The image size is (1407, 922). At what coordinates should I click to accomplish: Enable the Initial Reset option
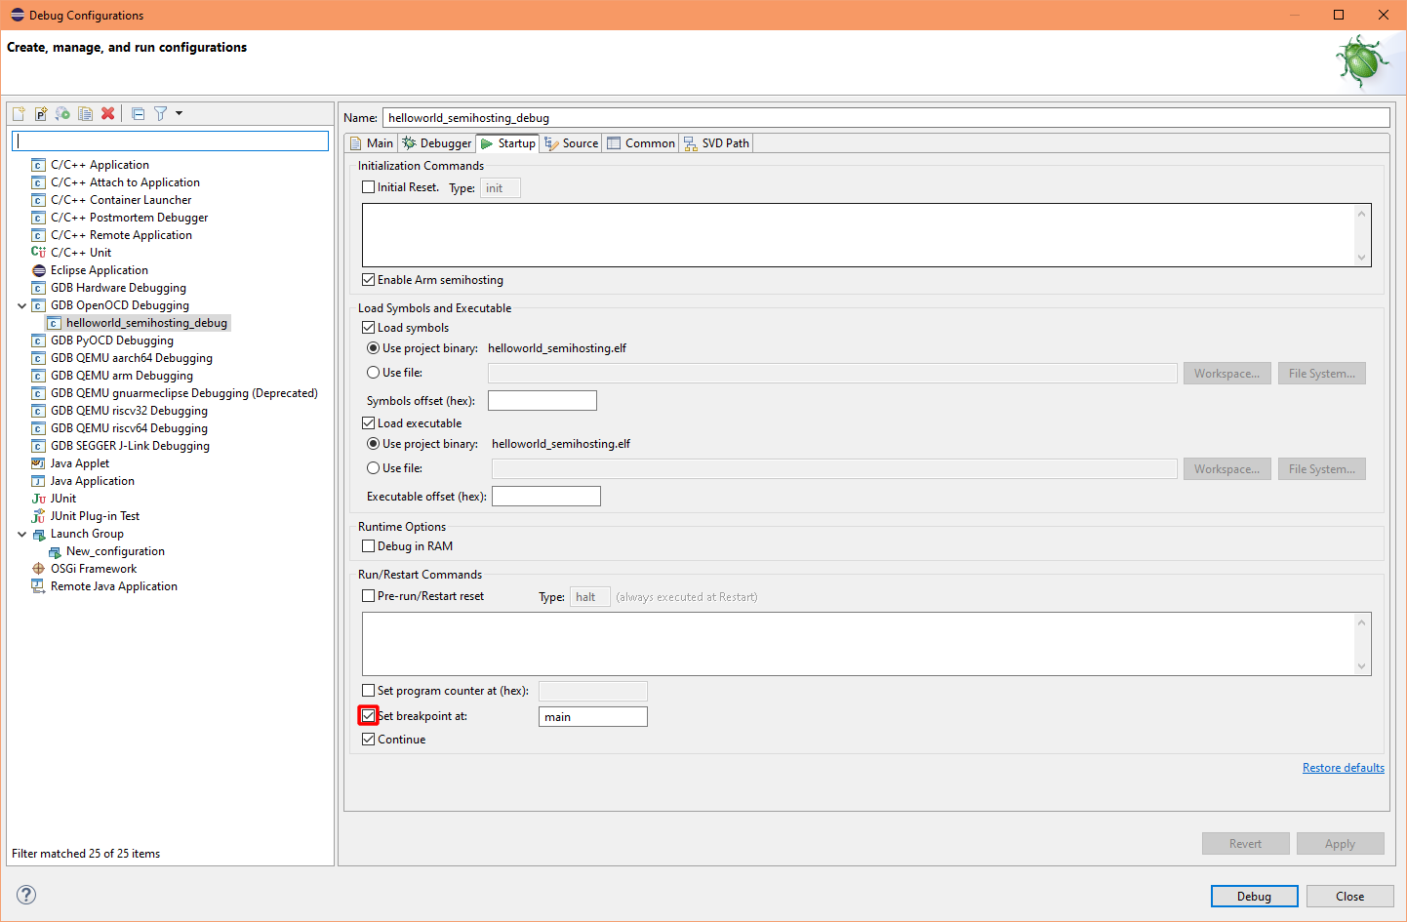point(369,186)
